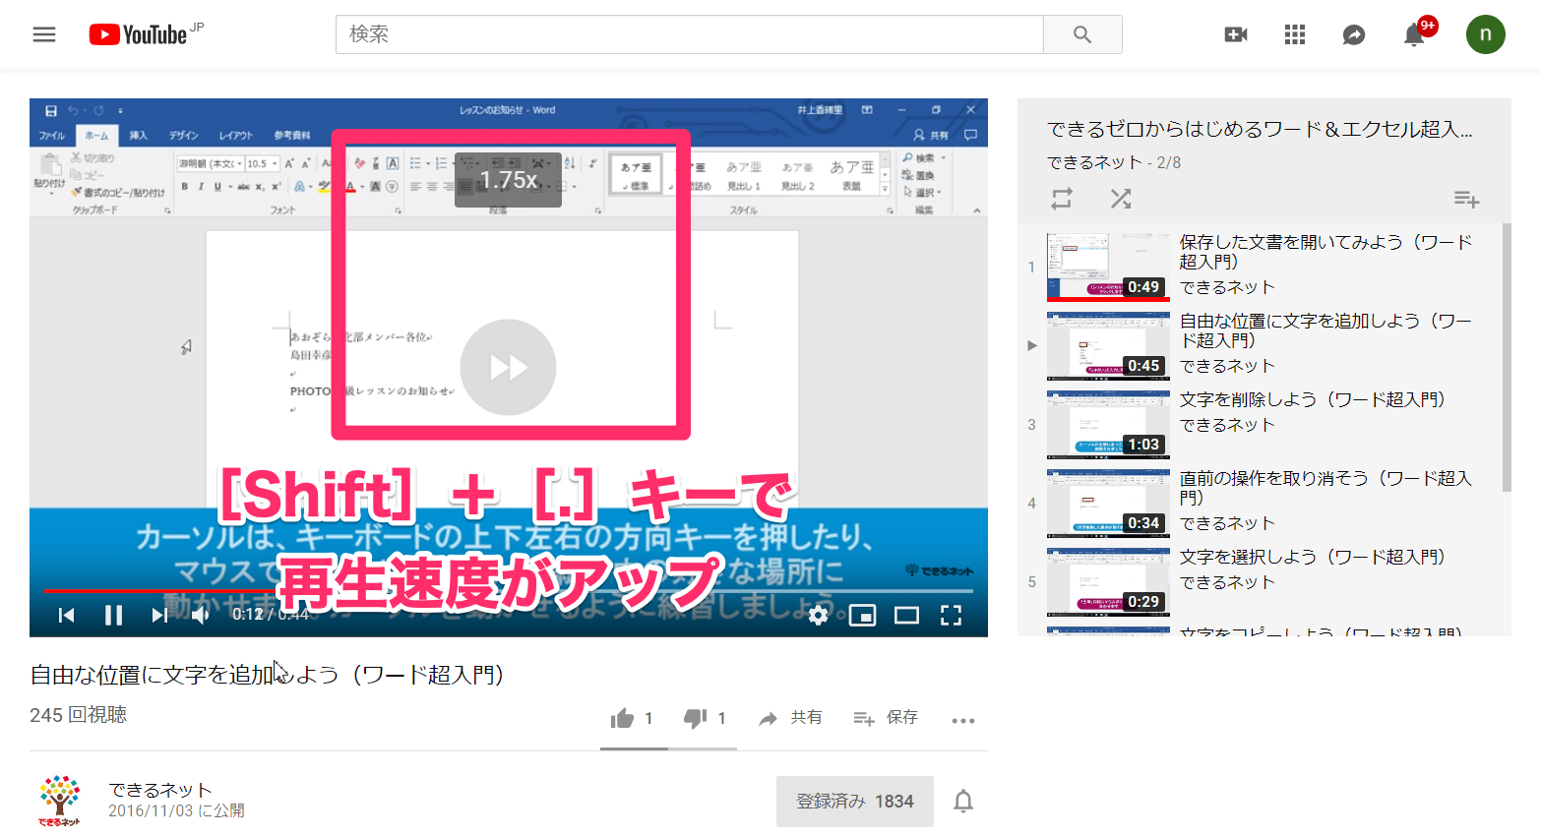Pause the playing video
This screenshot has height=837, width=1541.
(x=113, y=615)
